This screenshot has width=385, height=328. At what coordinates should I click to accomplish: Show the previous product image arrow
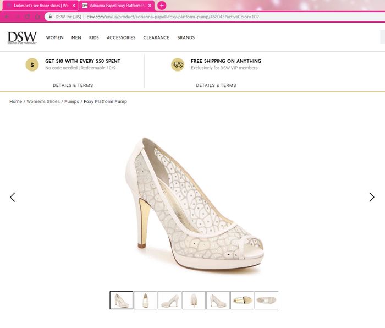[13, 197]
